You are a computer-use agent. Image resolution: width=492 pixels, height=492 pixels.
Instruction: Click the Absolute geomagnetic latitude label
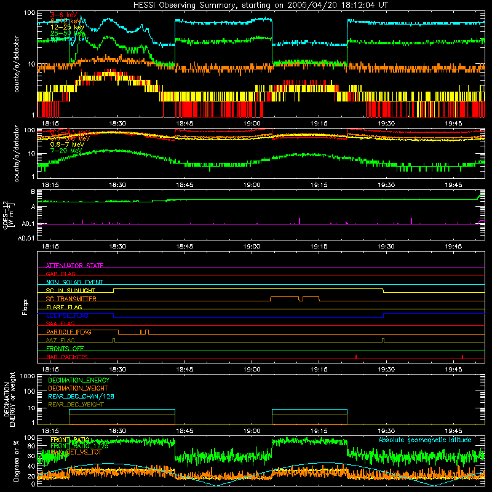(425, 440)
